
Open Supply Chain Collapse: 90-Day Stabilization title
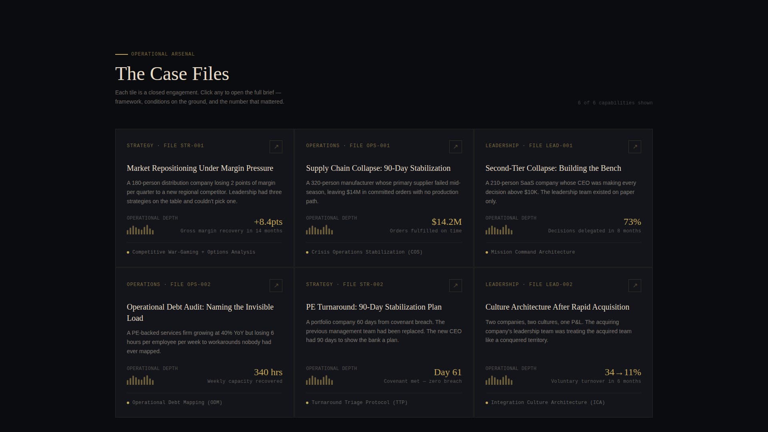click(x=378, y=168)
